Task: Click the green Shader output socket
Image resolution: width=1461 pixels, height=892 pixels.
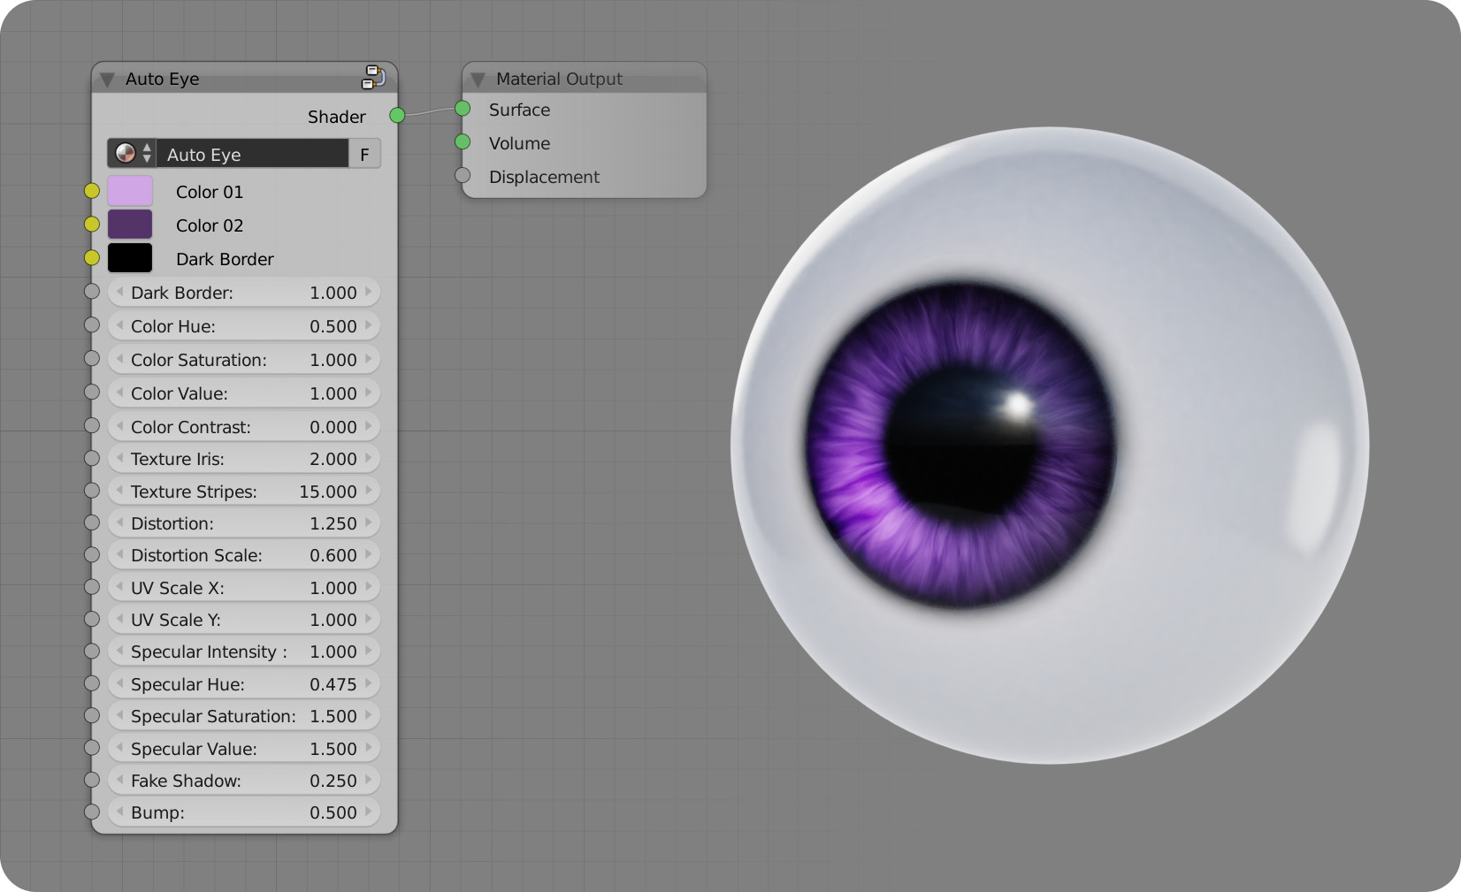Action: (x=398, y=114)
